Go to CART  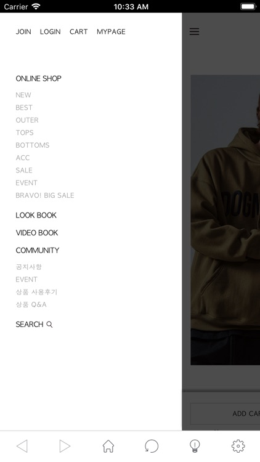pyautogui.click(x=78, y=31)
